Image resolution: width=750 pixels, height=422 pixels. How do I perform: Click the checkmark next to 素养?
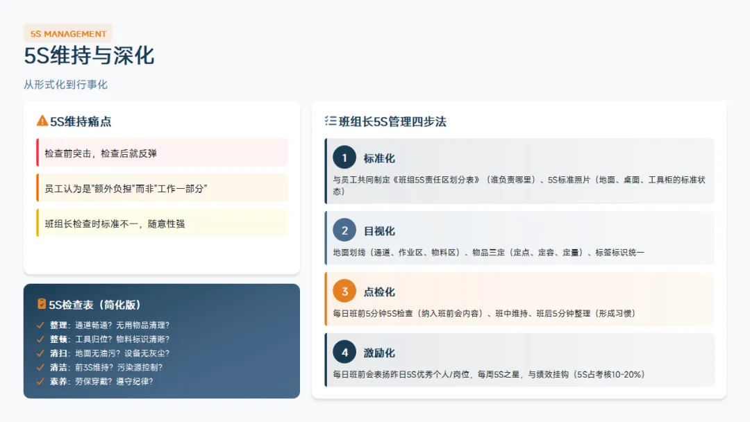40,381
